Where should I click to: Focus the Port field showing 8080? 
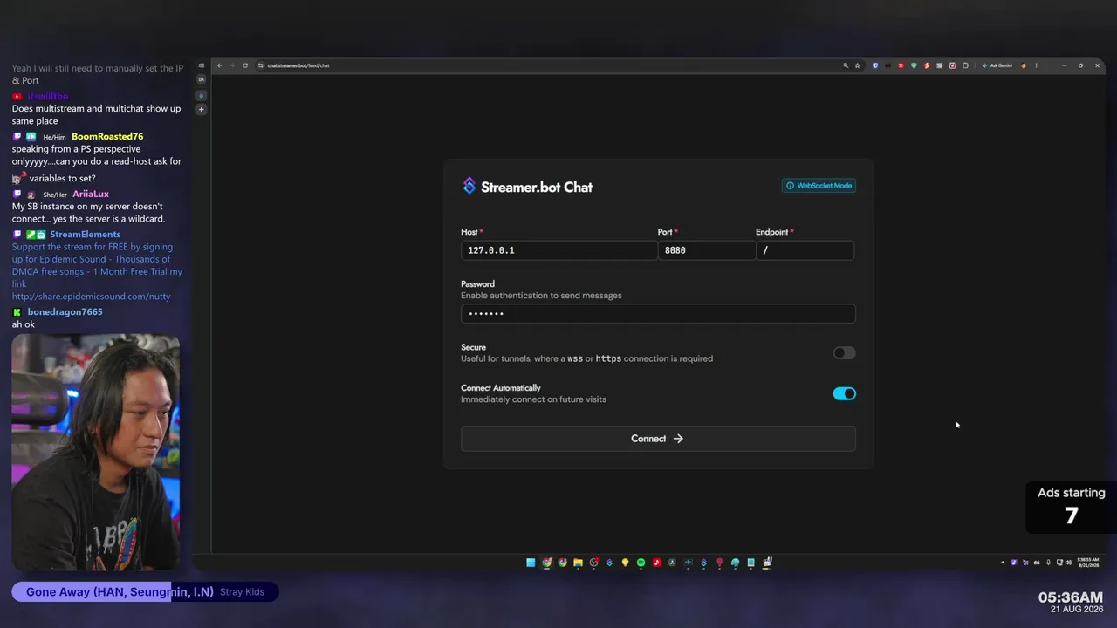pos(706,250)
